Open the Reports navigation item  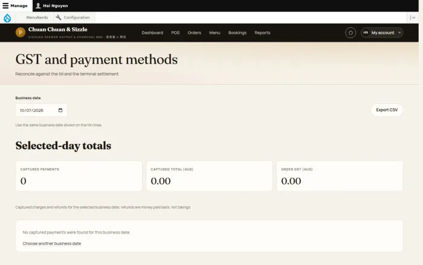click(x=262, y=33)
